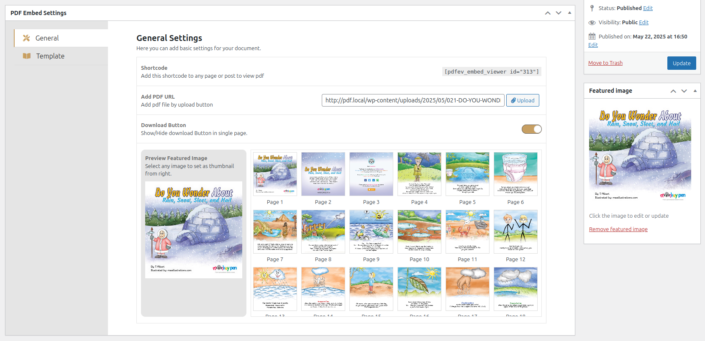Select Page 11 thumbnail

467,232
